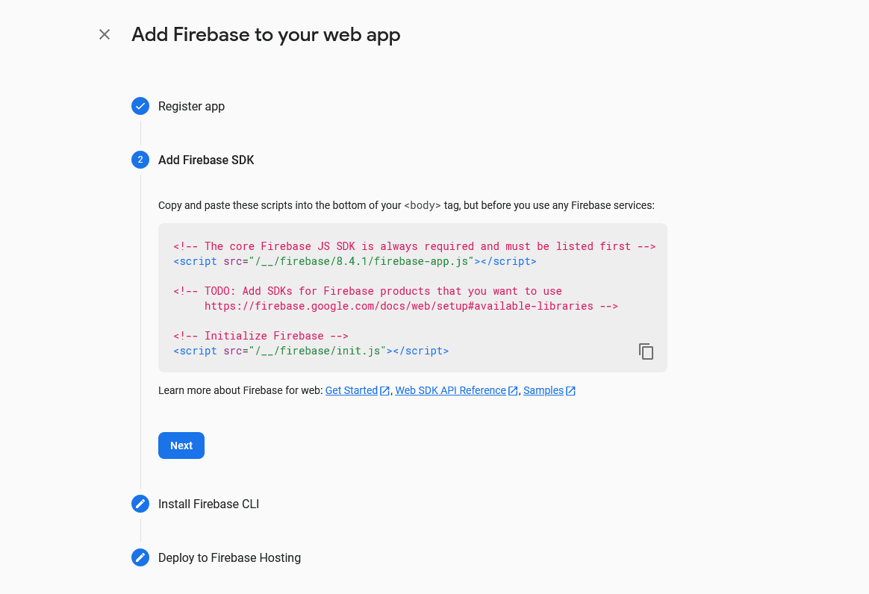Copy the code snippet with the copy icon
The width and height of the screenshot is (869, 594).
[647, 351]
